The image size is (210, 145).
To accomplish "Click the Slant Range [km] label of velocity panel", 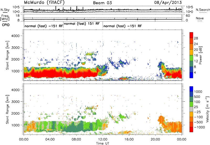I will pos(7,109).
